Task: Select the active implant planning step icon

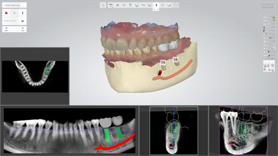Action: click(156, 5)
